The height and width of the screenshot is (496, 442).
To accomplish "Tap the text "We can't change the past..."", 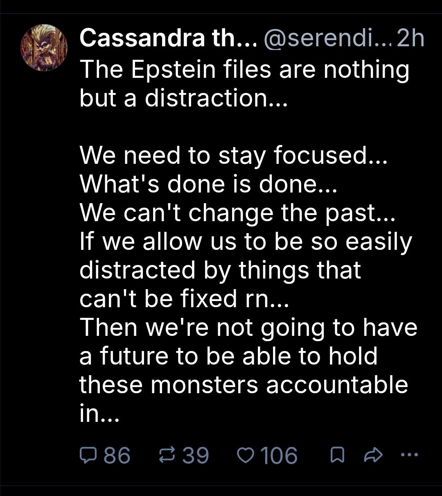I will 237,213.
